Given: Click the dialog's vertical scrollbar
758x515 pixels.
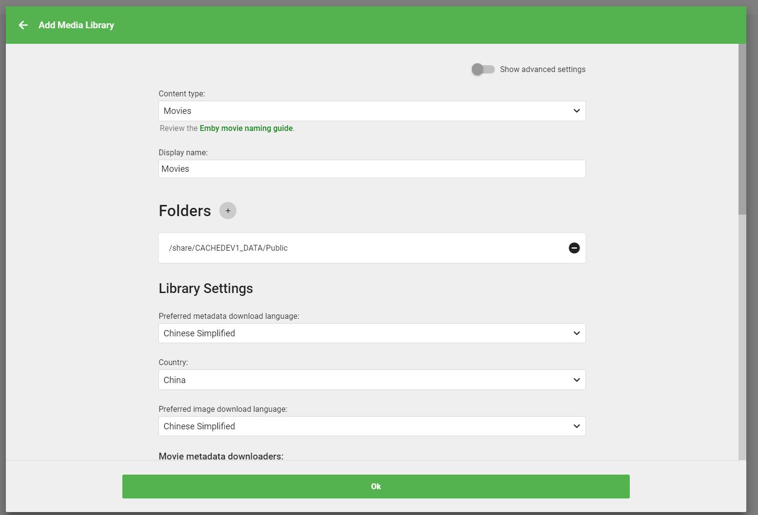Looking at the screenshot, I should (742, 129).
